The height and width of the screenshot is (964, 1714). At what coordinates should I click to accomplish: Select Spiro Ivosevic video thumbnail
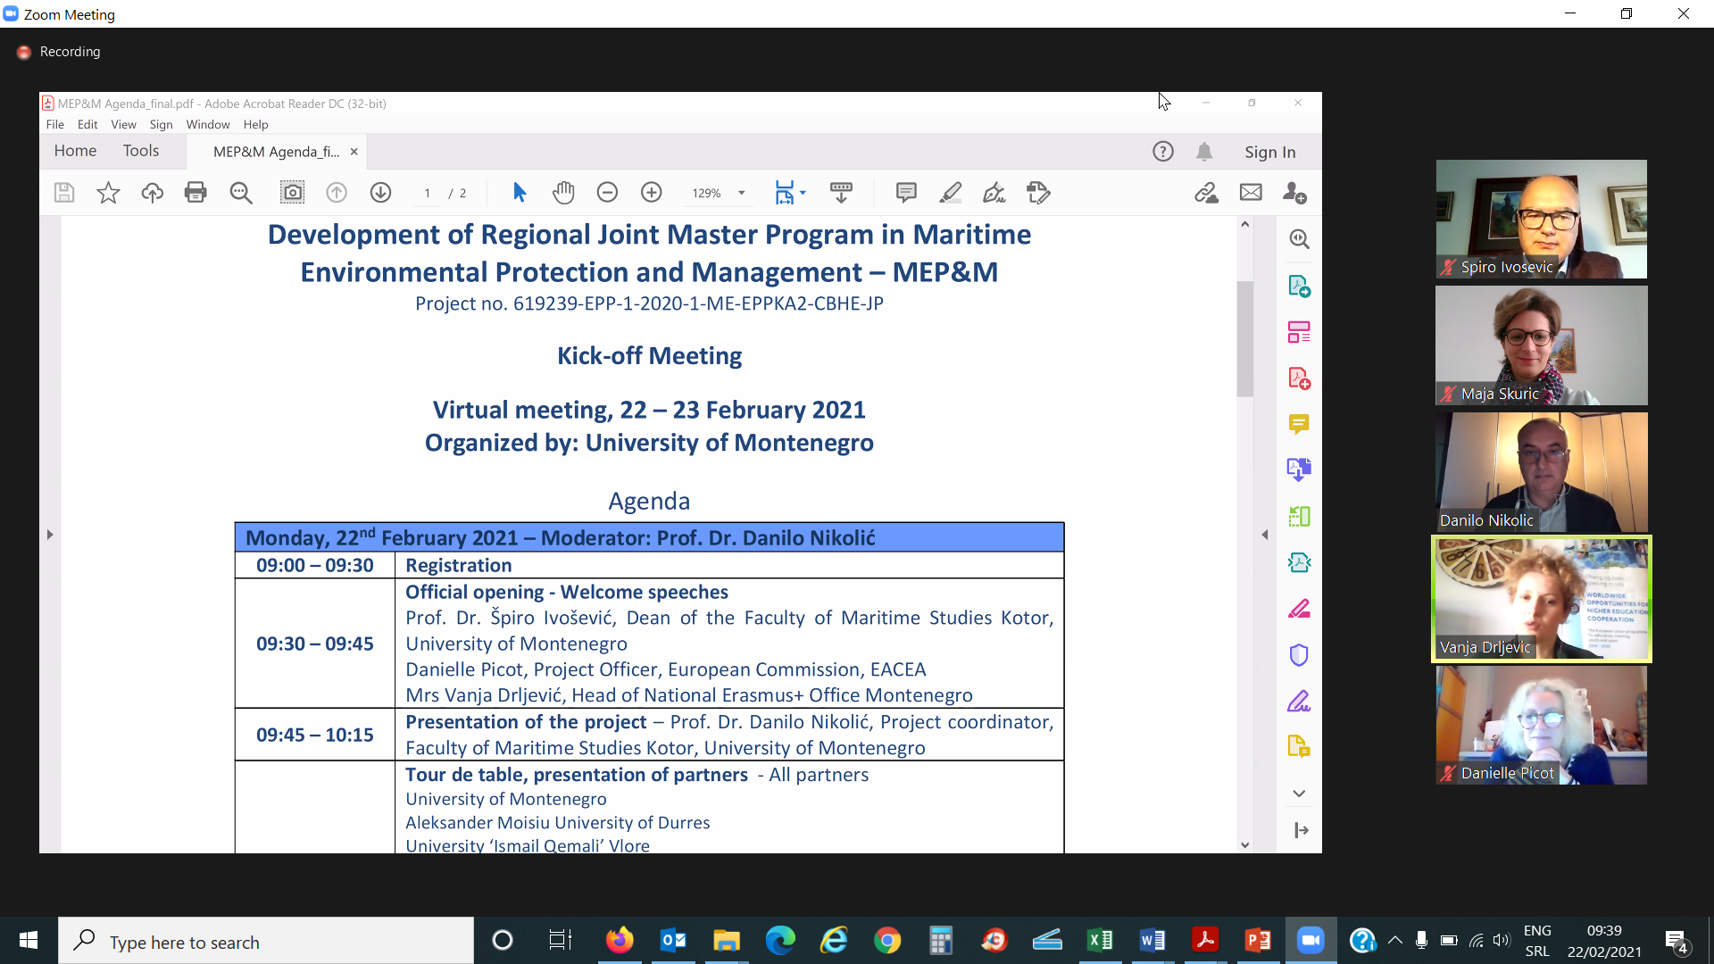[x=1542, y=219]
